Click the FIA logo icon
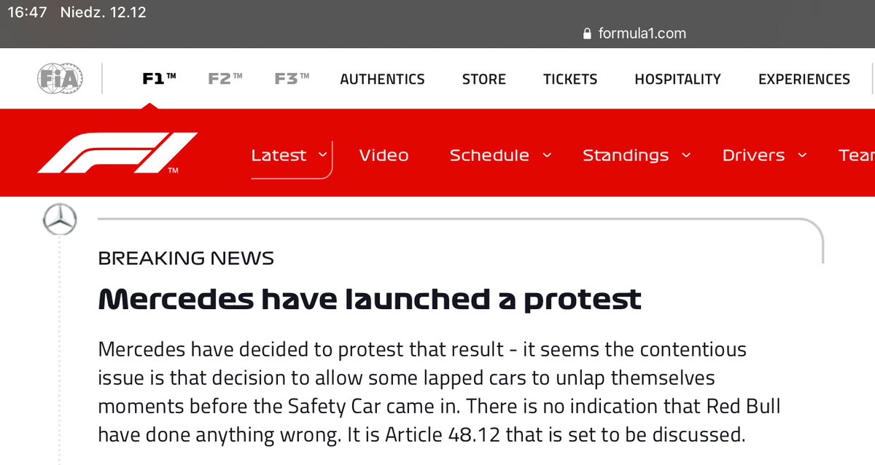Viewport: 875px width, 465px height. [x=60, y=79]
